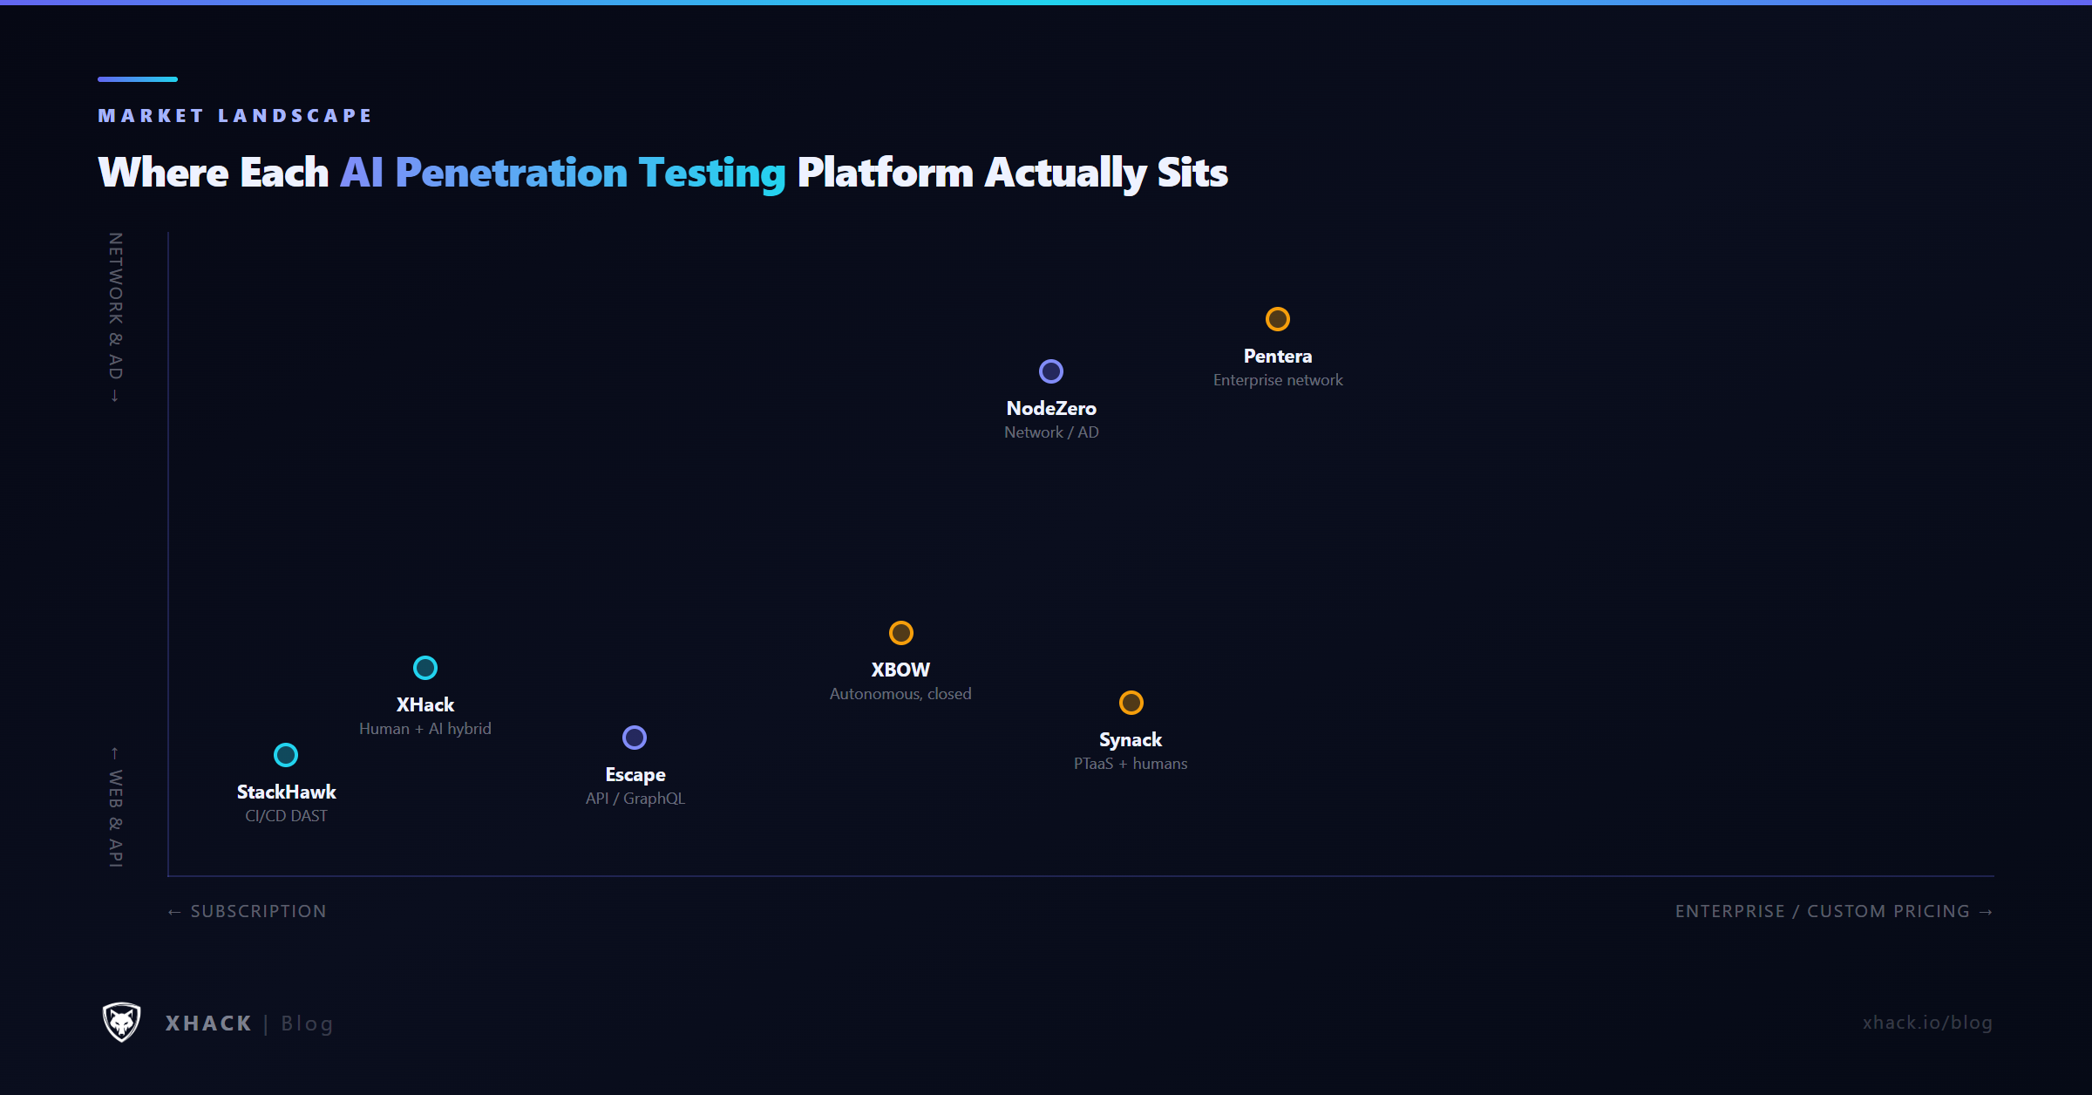Click the MARKET LANDSCAPE heading
The height and width of the screenshot is (1095, 2092).
point(235,116)
